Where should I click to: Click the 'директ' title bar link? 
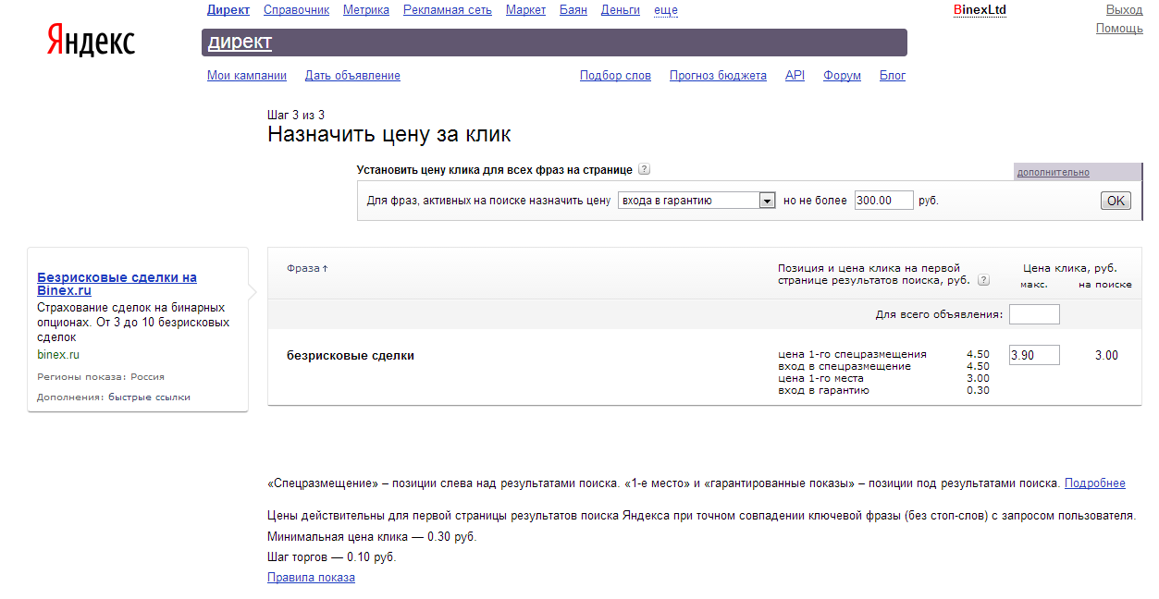click(240, 43)
